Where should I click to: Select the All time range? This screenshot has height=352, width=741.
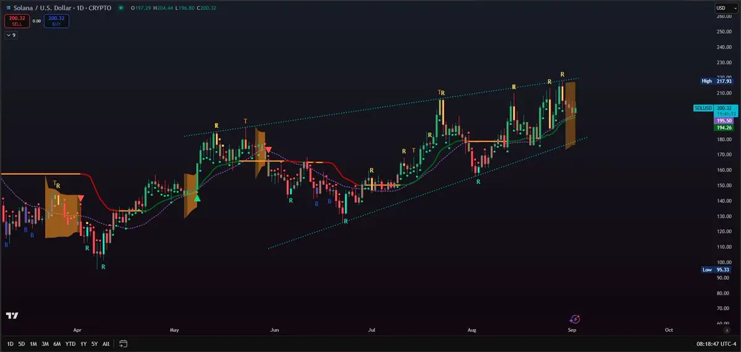pyautogui.click(x=106, y=344)
